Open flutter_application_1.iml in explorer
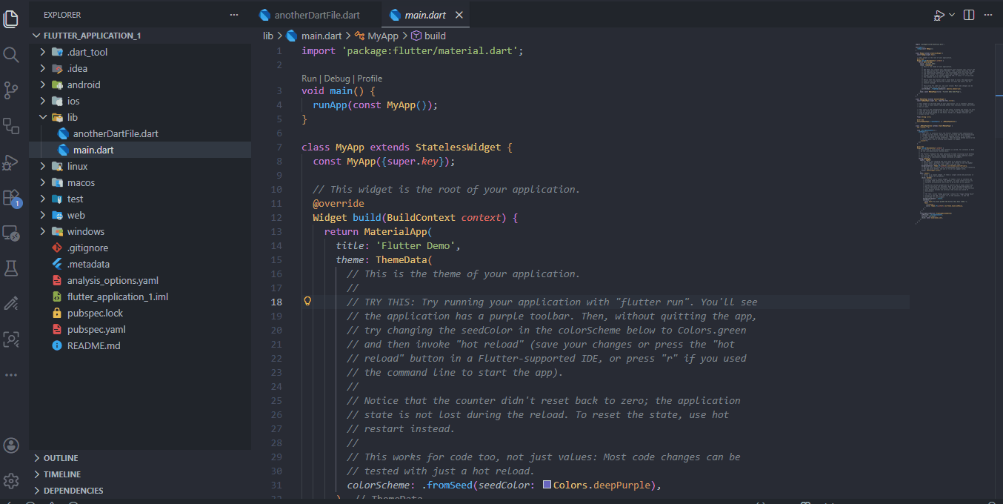Screen dimensions: 1003x504 (x=140, y=296)
